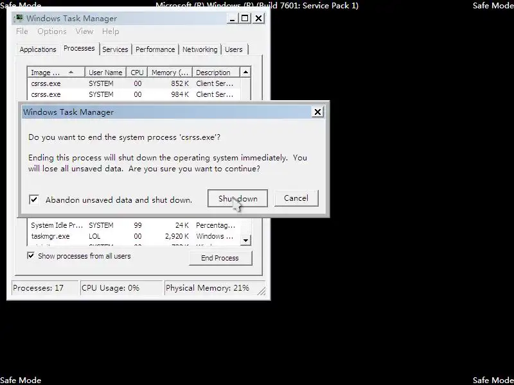
Task: Select the System Idle Process row
Action: [134, 225]
